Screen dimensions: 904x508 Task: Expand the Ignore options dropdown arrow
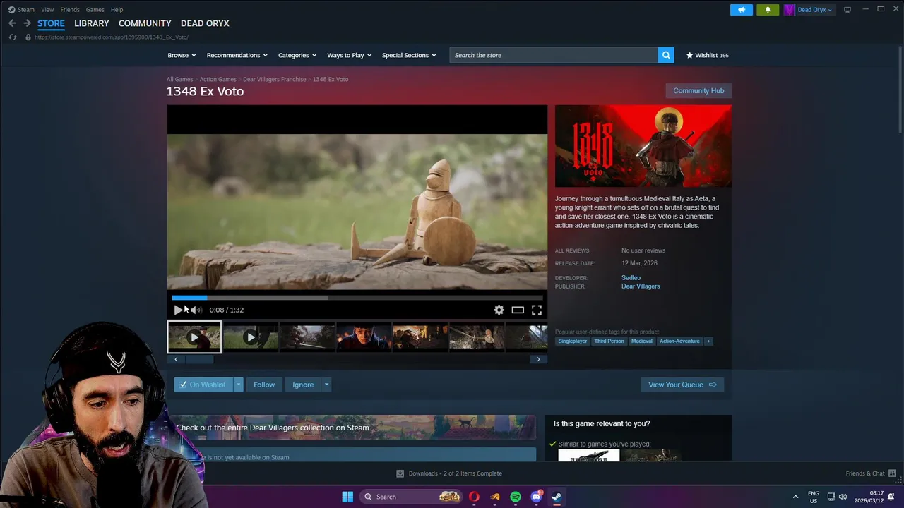tap(326, 385)
